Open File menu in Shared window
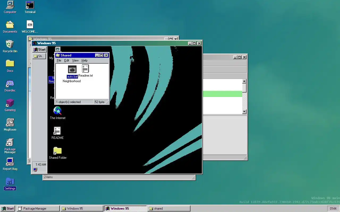Viewport: 340px width, 212px height. click(59, 60)
